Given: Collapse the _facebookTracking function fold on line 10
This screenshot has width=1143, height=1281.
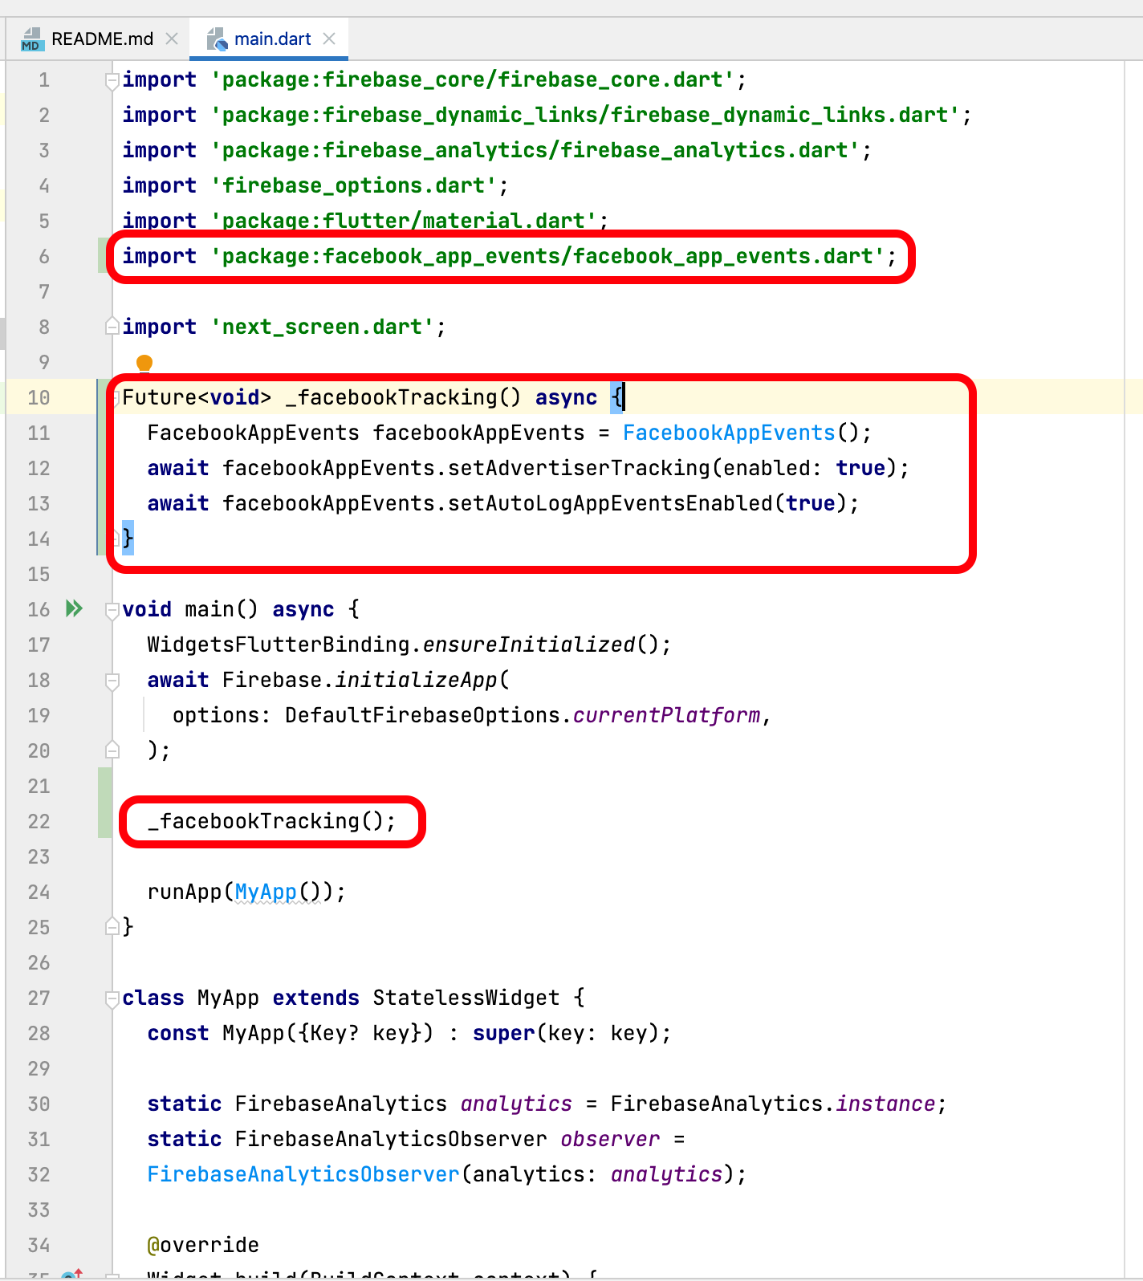Looking at the screenshot, I should (x=115, y=397).
